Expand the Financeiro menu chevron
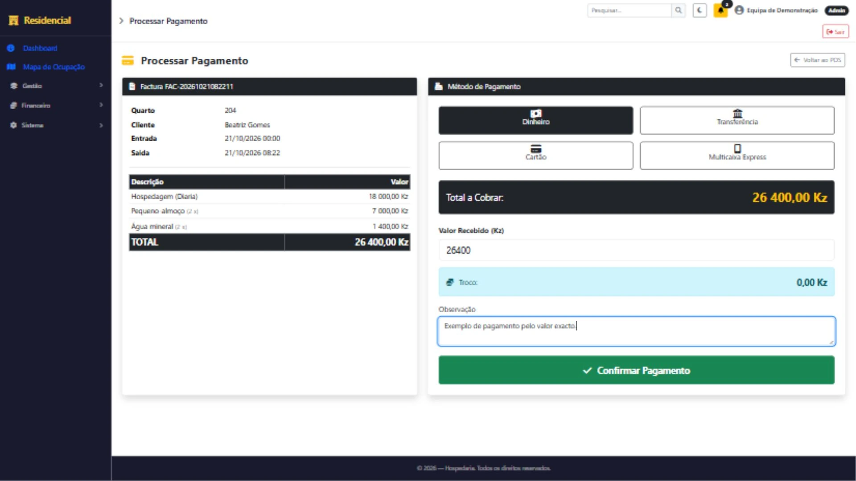The image size is (856, 481). coord(101,105)
